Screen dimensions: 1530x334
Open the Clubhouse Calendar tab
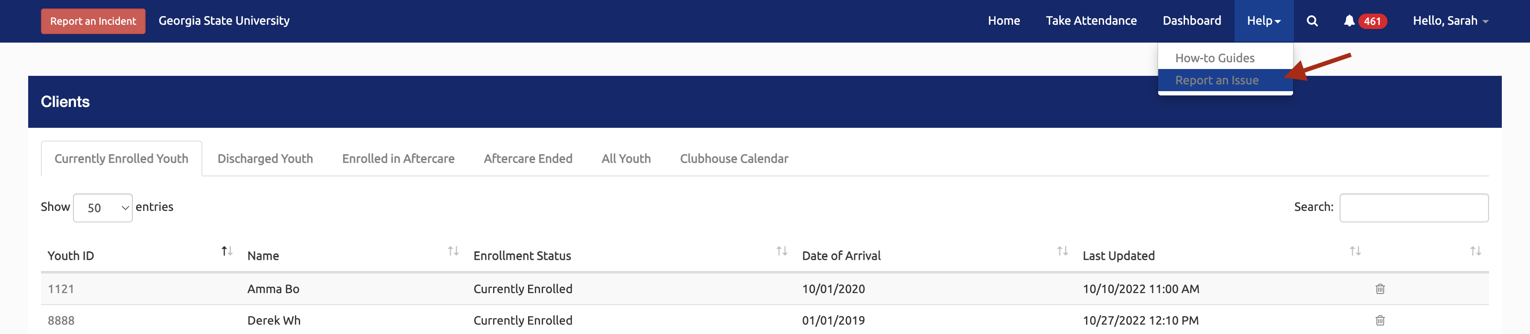pyautogui.click(x=733, y=159)
